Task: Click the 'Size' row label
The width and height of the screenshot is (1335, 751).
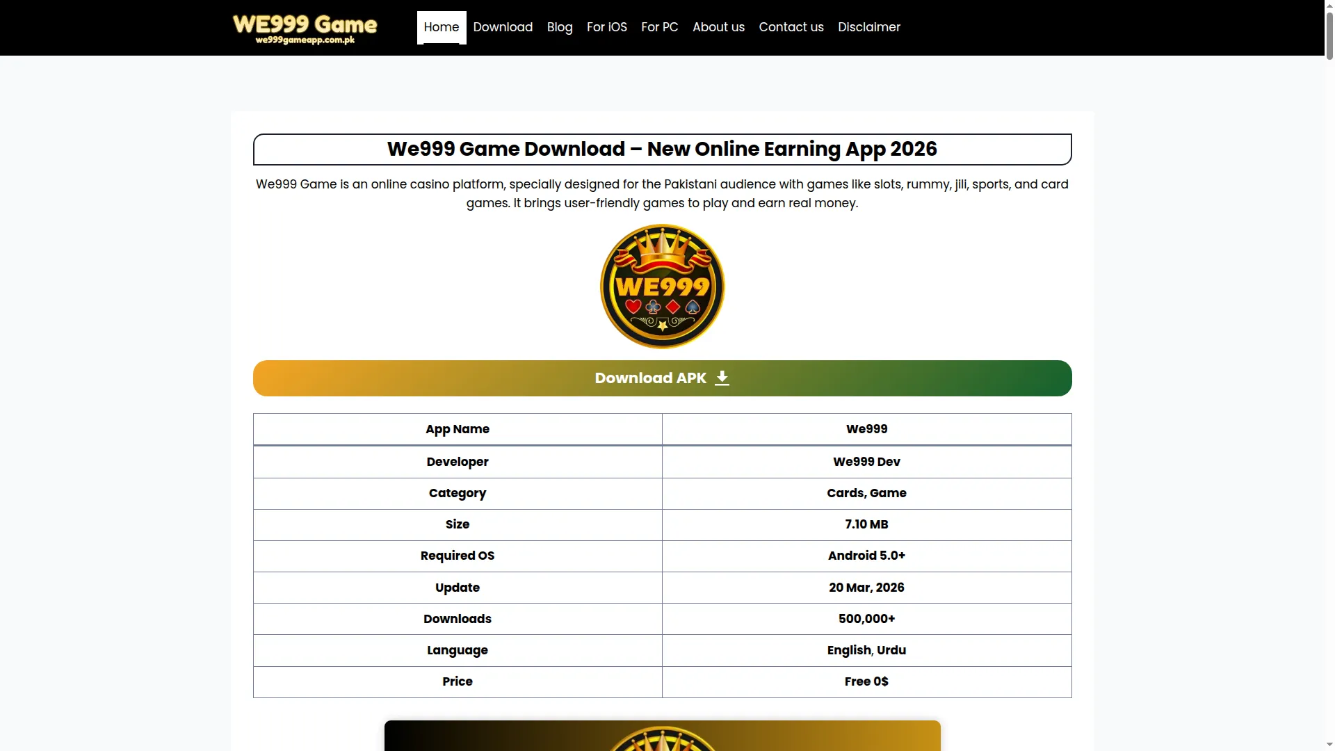Action: [x=458, y=524]
